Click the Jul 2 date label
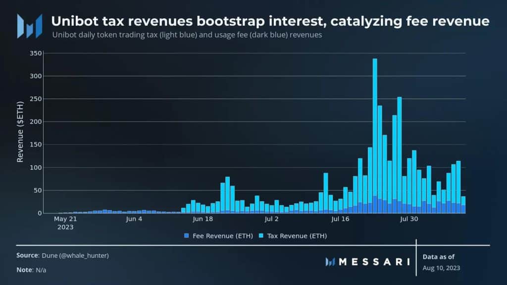 tap(271, 219)
